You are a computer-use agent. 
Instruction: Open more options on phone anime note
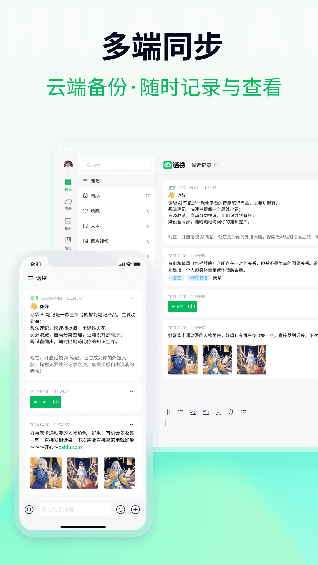click(x=133, y=425)
